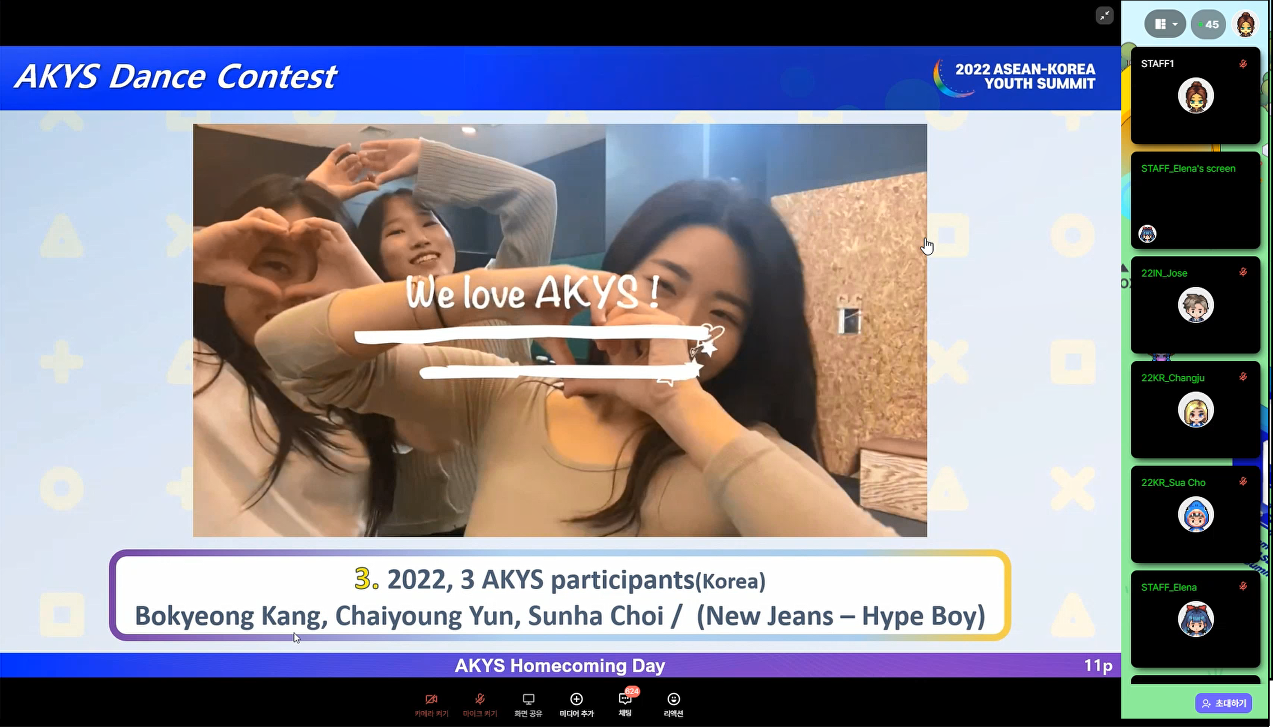Click the shared dance video in the slide

pyautogui.click(x=559, y=330)
